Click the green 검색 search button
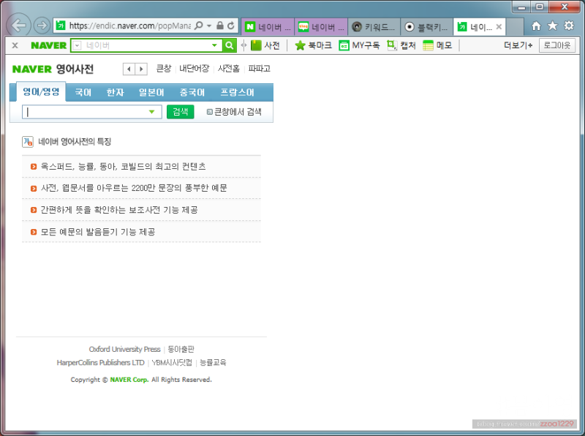585x436 pixels. (180, 112)
